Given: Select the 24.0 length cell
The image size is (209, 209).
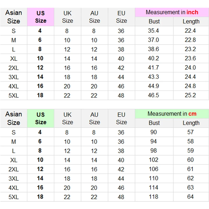Looking at the screenshot, I should 190,67.
